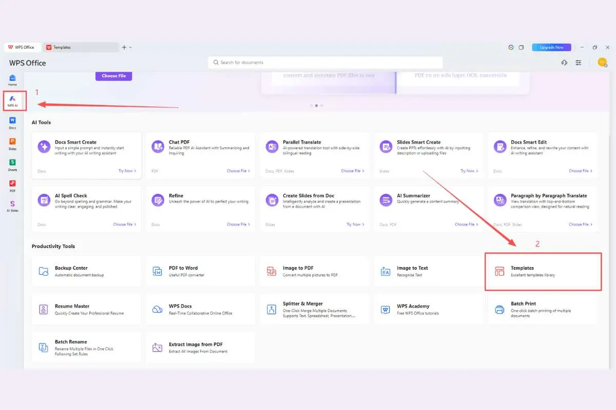Click the WPS Docs cloud icon
The width and height of the screenshot is (616, 410).
click(158, 309)
